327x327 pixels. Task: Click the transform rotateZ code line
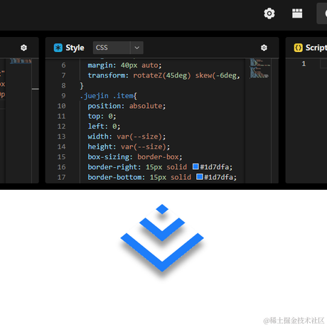tap(163, 75)
